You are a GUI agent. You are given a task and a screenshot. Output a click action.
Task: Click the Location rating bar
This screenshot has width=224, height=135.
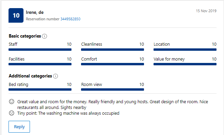point(185,49)
